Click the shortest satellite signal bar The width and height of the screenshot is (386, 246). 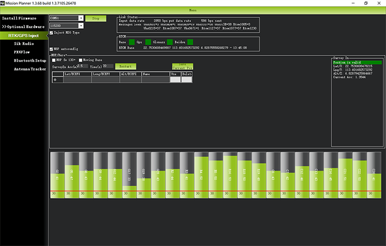click(129, 175)
